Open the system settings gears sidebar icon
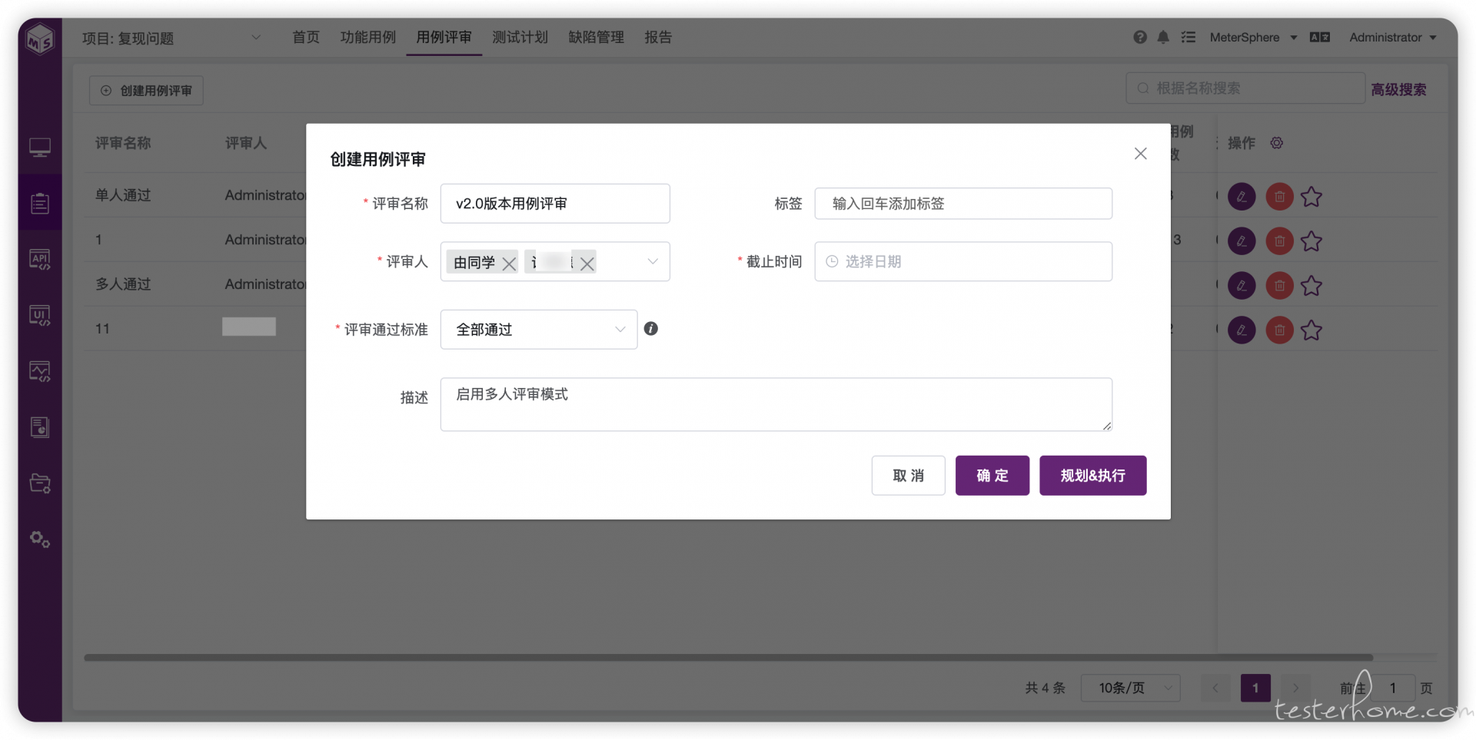The height and width of the screenshot is (740, 1476). 40,539
